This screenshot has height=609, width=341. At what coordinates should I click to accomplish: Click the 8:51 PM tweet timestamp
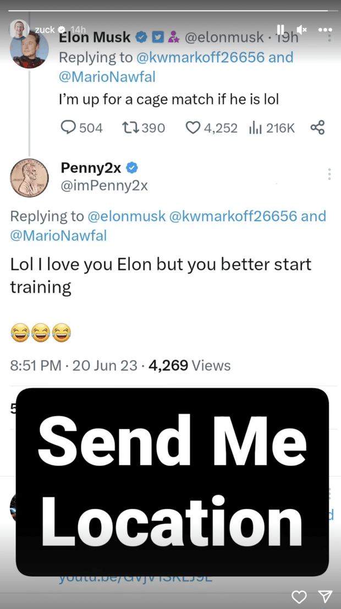click(36, 365)
